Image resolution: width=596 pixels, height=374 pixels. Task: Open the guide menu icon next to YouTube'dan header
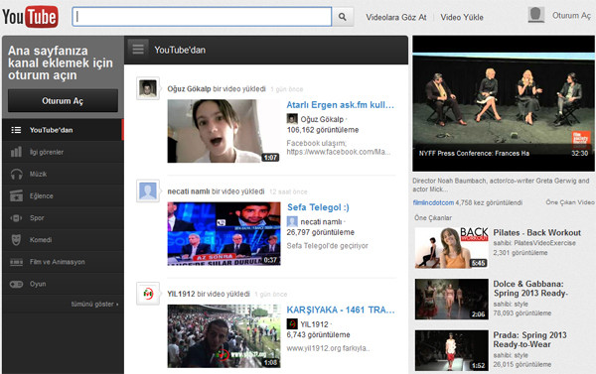point(138,49)
